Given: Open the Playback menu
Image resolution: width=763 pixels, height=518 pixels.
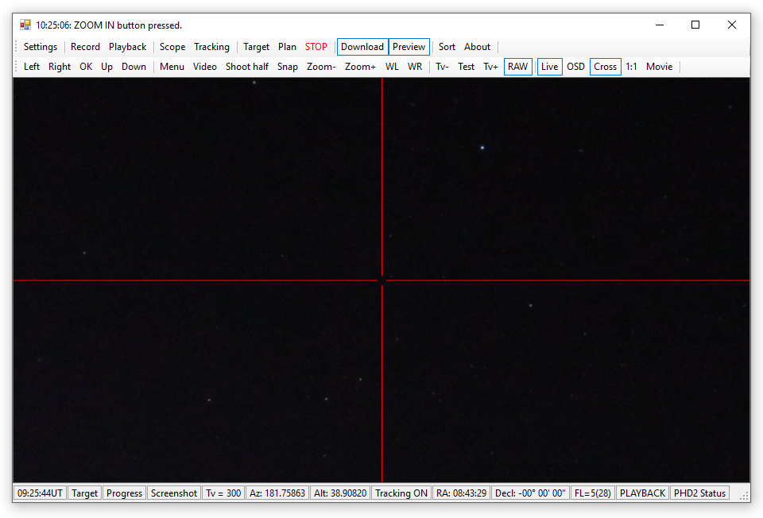Looking at the screenshot, I should pyautogui.click(x=127, y=47).
